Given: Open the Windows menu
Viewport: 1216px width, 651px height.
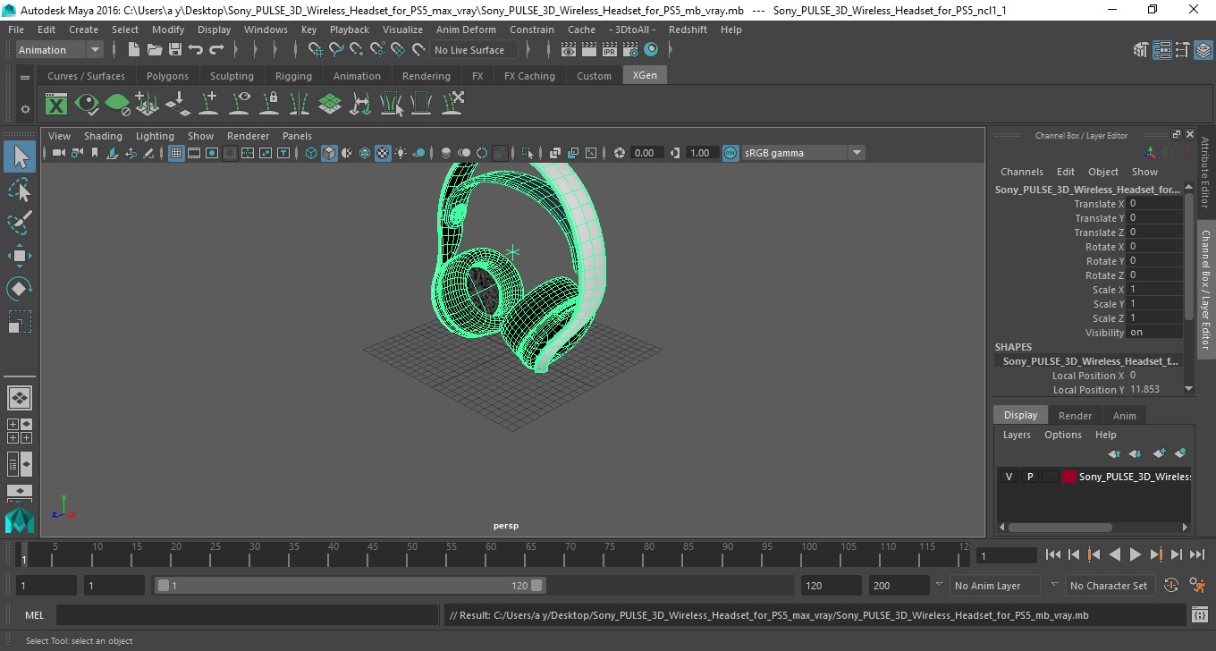Looking at the screenshot, I should [x=266, y=30].
